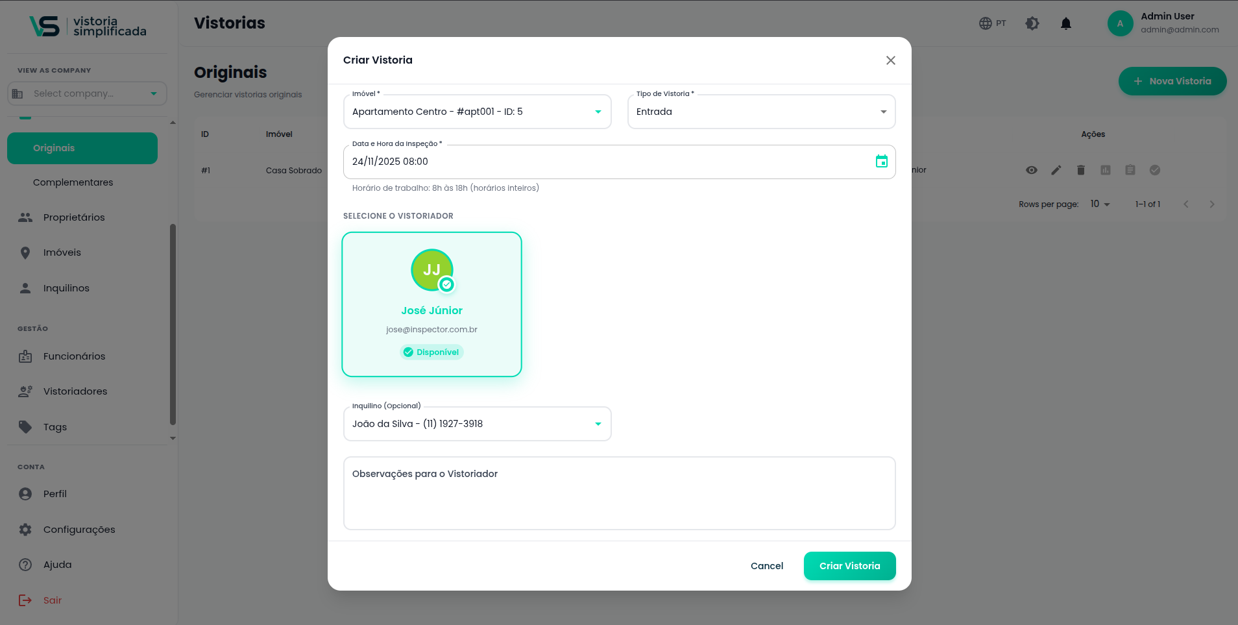The height and width of the screenshot is (625, 1238).
Task: Toggle the dark/light theme mode
Action: pyautogui.click(x=1032, y=23)
